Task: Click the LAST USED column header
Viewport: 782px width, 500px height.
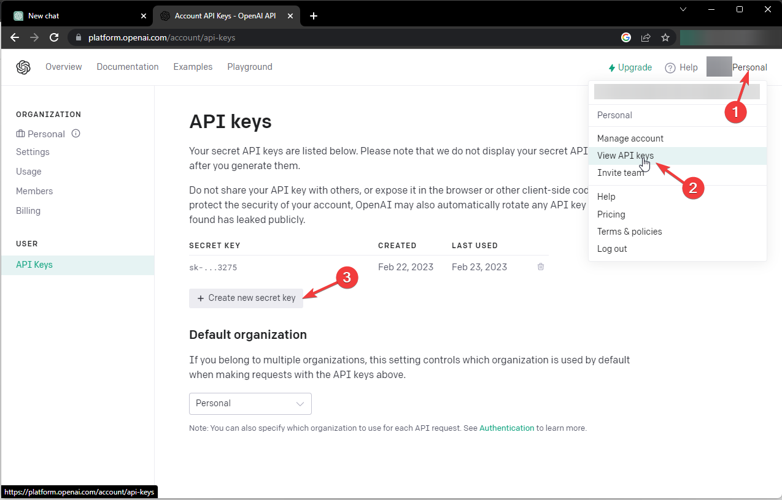Action: (x=474, y=246)
